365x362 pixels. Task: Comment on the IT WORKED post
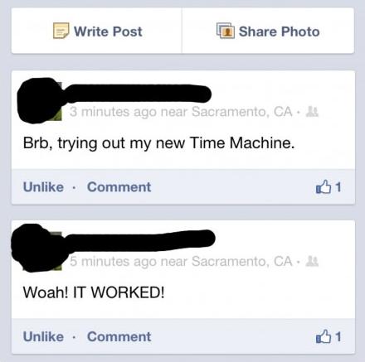119,336
